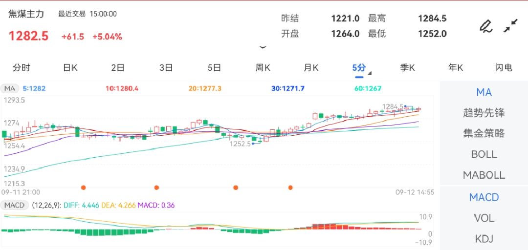Tap the 1252.5 low marker on the chart
The width and height of the screenshot is (528, 250).
[x=240, y=144]
